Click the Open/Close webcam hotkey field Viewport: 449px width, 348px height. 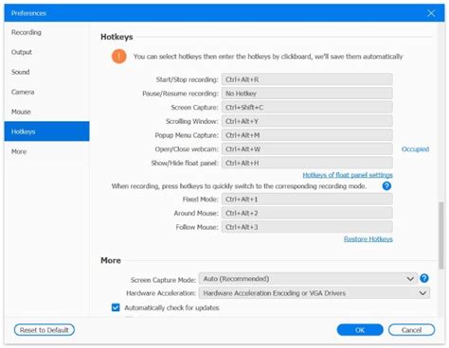[x=307, y=149]
